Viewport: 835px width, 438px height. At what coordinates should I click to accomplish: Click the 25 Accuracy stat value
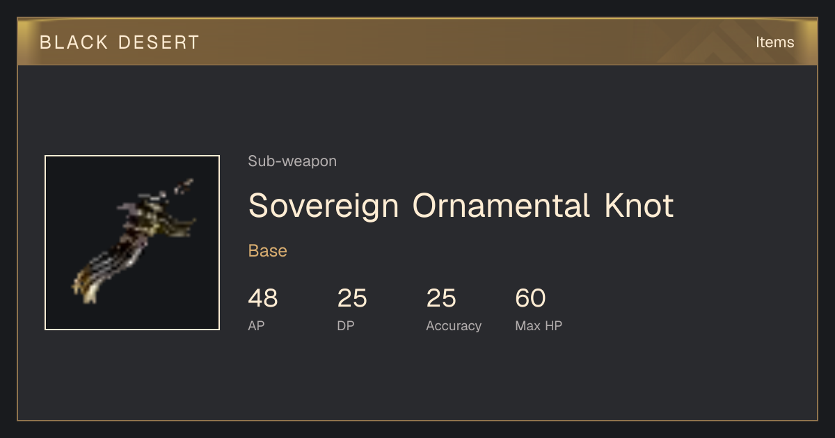coord(441,299)
